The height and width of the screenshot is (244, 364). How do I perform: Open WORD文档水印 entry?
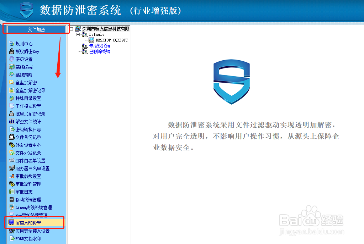pos(28,239)
